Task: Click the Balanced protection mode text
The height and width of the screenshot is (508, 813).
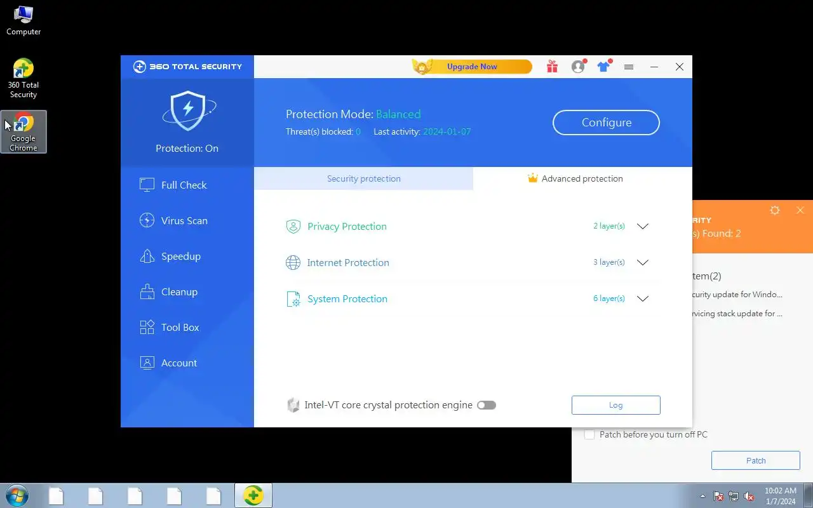Action: pos(398,114)
